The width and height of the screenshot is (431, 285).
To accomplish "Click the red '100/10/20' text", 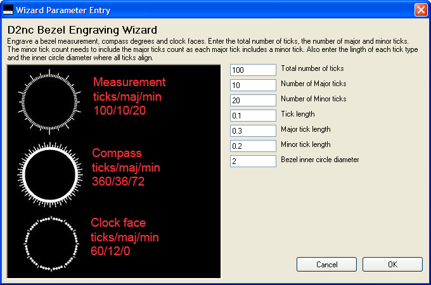I will (x=120, y=111).
